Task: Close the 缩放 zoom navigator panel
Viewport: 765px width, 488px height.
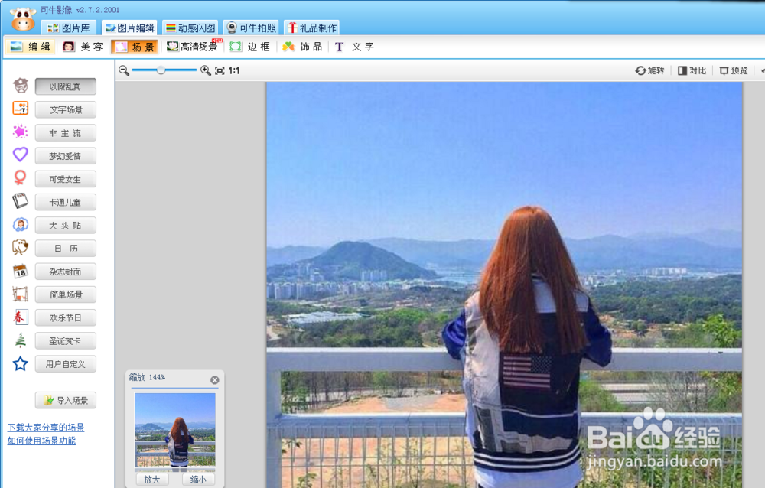Action: pos(214,379)
